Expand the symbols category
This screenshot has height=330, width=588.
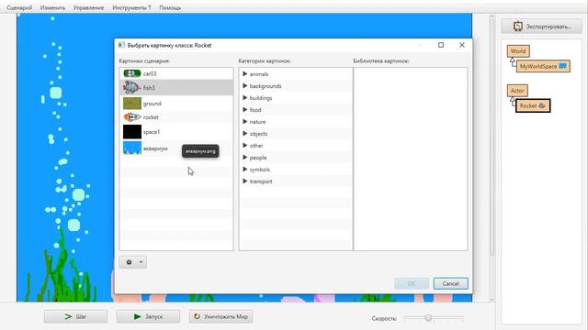click(245, 170)
